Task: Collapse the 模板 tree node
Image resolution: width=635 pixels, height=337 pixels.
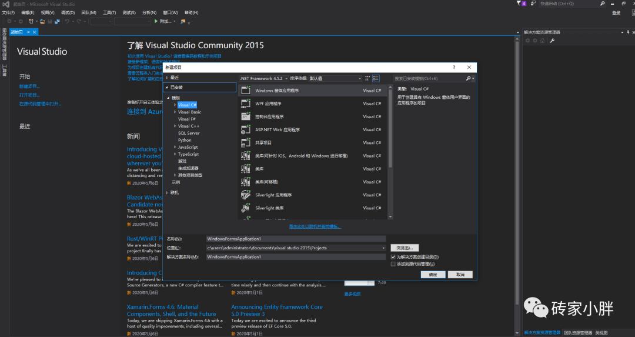Action: 169,98
